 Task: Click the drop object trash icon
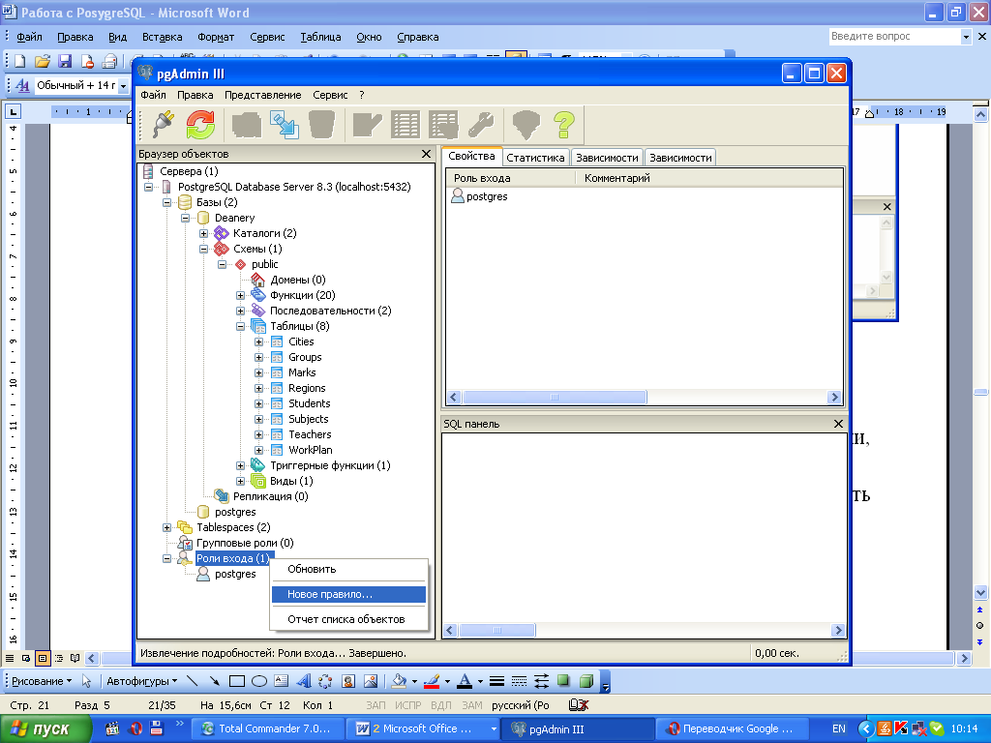[x=321, y=124]
